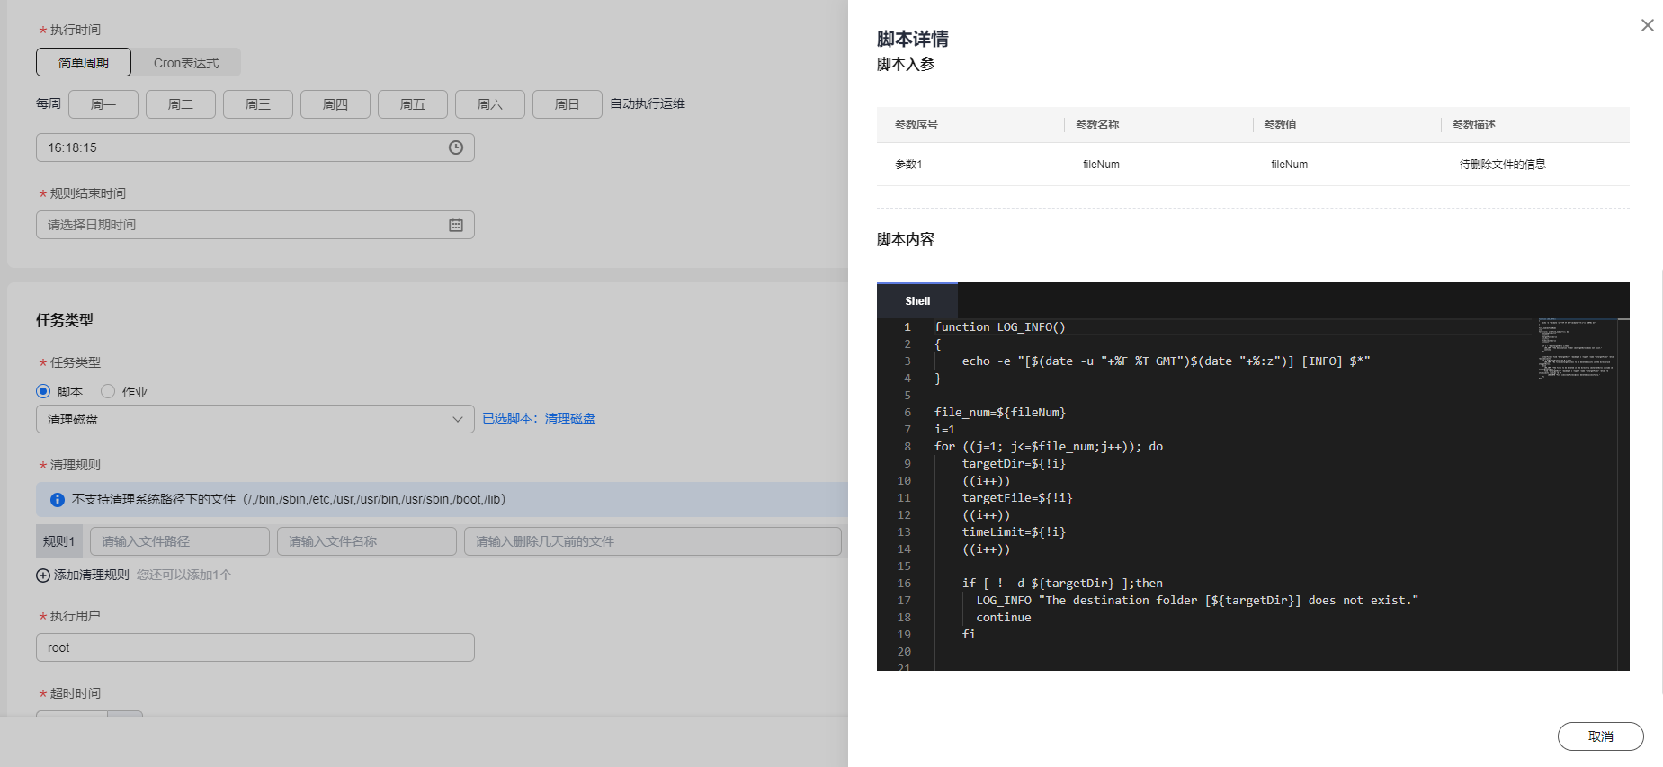Viewport: 1663px width, 767px height.
Task: Click the info icon in 清理规则 notice
Action: tap(58, 499)
